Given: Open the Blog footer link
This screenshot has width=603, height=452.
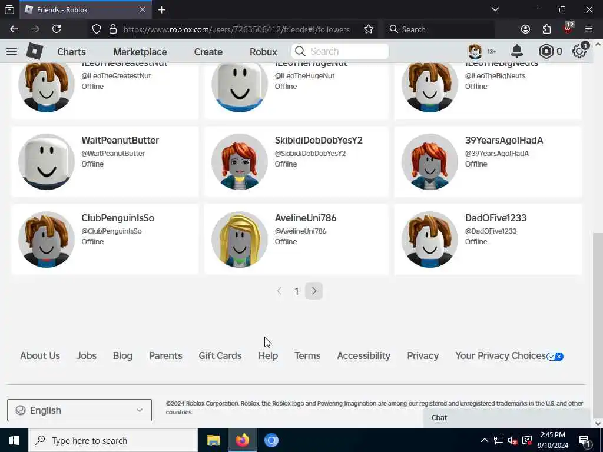Looking at the screenshot, I should [x=122, y=356].
